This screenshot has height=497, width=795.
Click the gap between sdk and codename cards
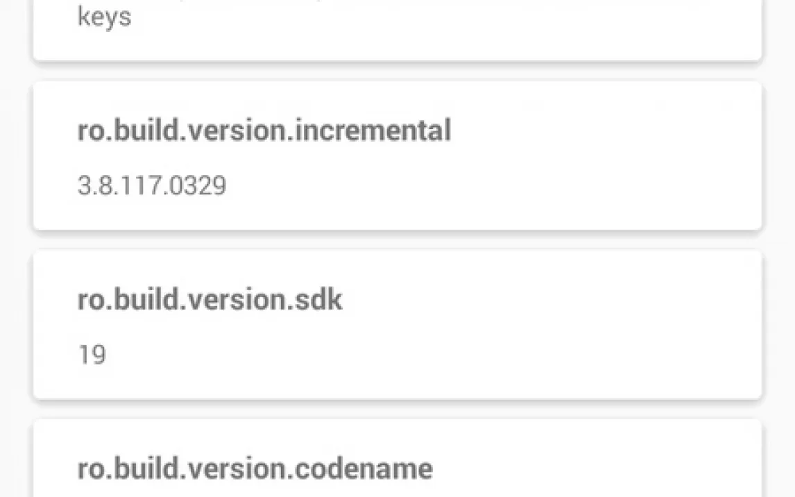pyautogui.click(x=397, y=410)
